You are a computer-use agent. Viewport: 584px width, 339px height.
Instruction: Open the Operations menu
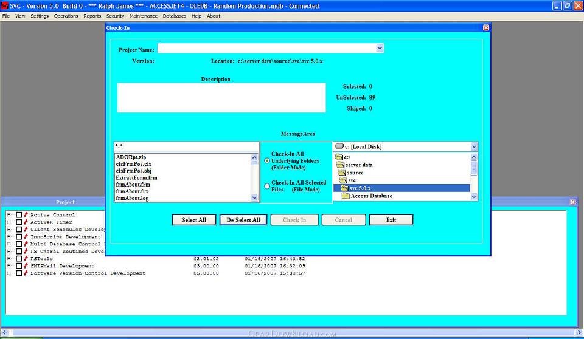click(x=66, y=16)
